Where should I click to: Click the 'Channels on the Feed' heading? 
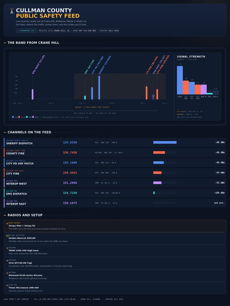click(x=29, y=132)
